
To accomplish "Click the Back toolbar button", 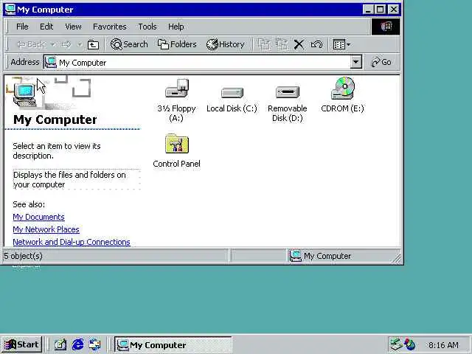I will 31,44.
